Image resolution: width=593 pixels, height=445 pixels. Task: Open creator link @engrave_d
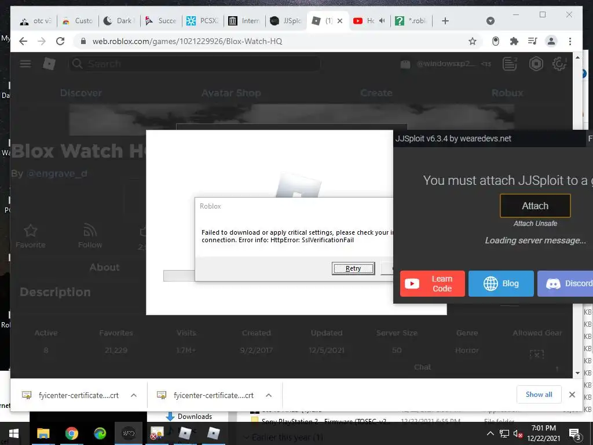pos(57,174)
